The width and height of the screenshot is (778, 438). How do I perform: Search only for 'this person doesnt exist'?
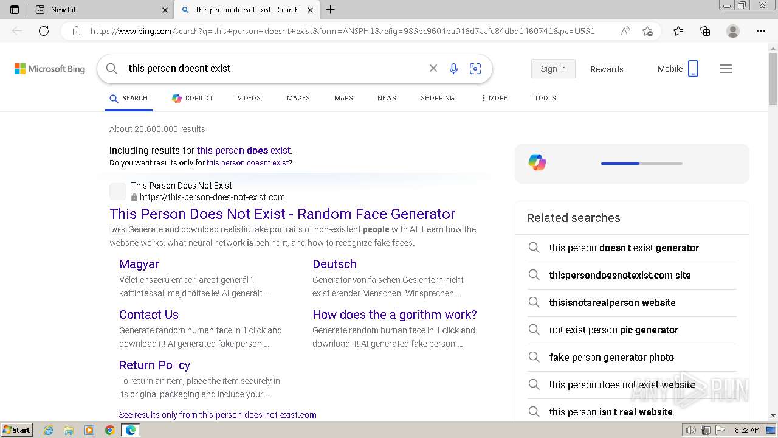pyautogui.click(x=248, y=163)
